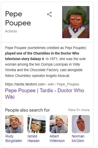Image resolution: width=98 pixels, height=148 pixels.
Task: Select Norman McGlen's thumbnail image
Action: [81, 124]
